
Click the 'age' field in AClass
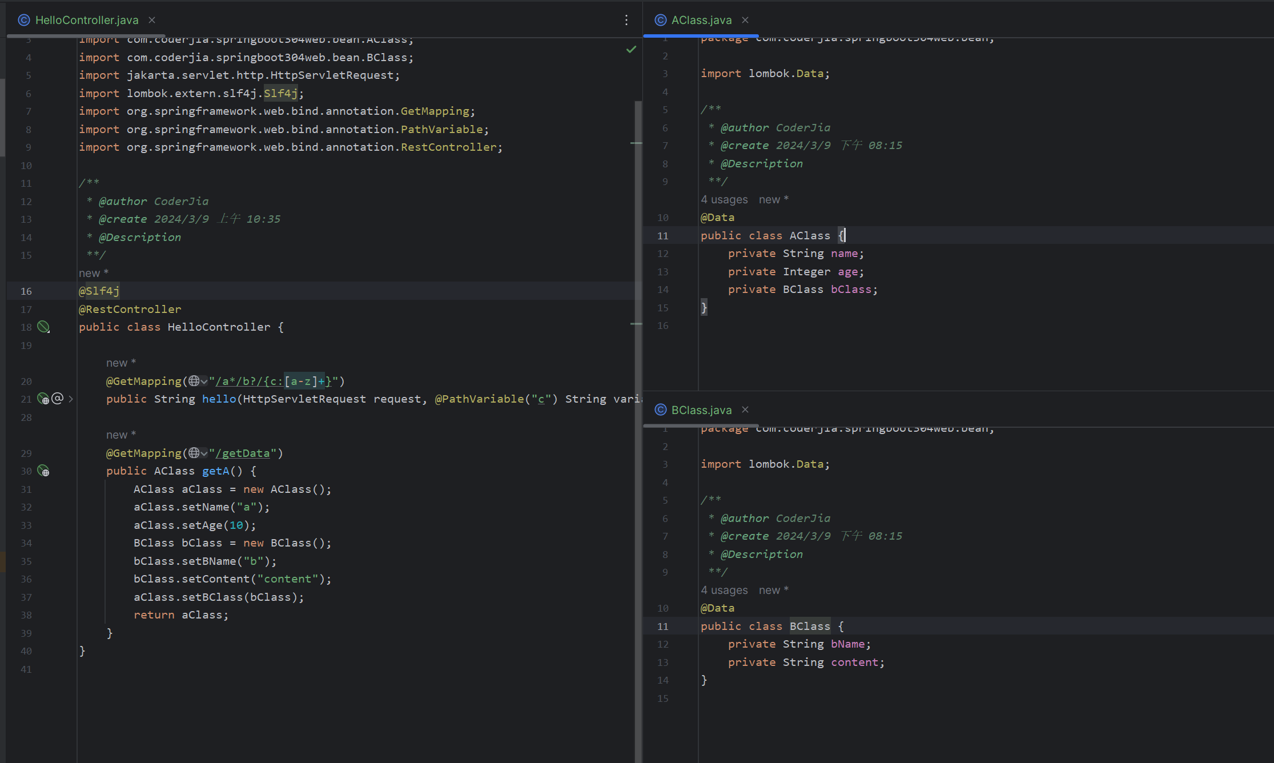pos(848,271)
